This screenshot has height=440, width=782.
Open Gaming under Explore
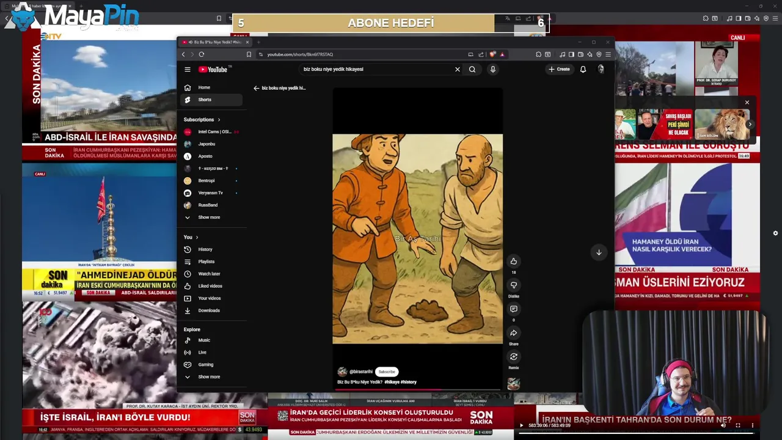point(211,365)
